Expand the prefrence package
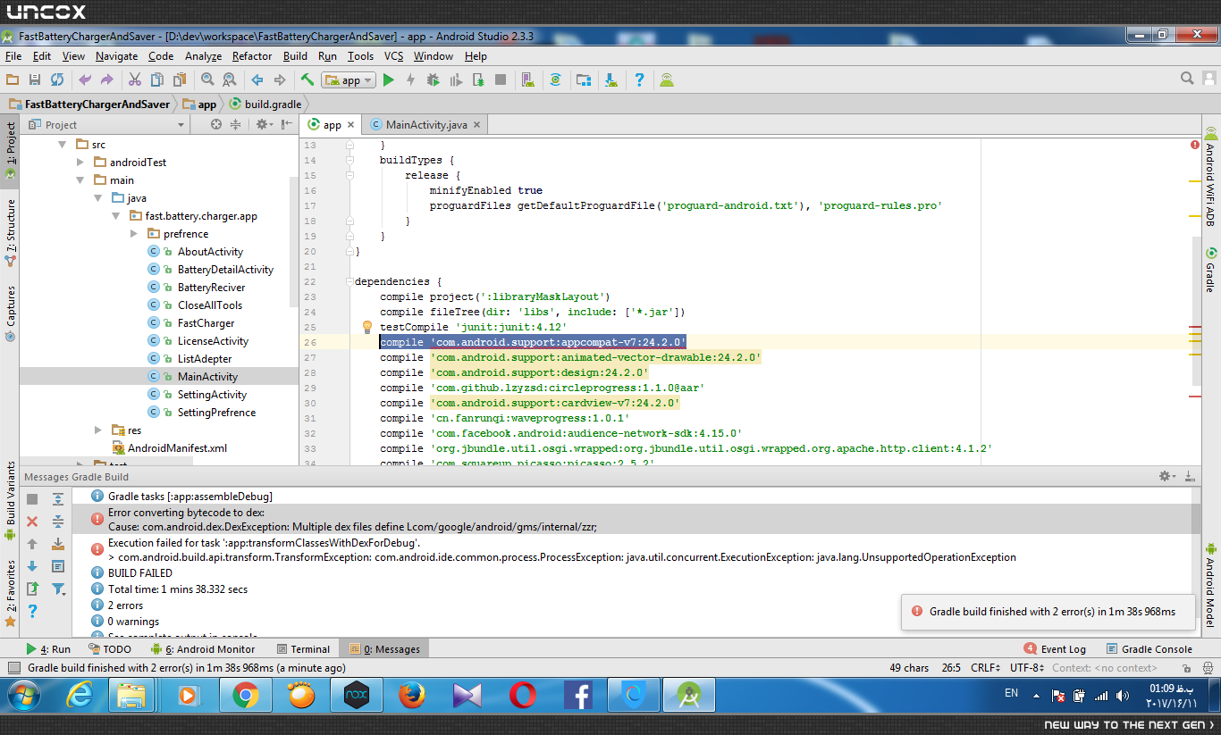Image resolution: width=1221 pixels, height=735 pixels. pos(134,234)
